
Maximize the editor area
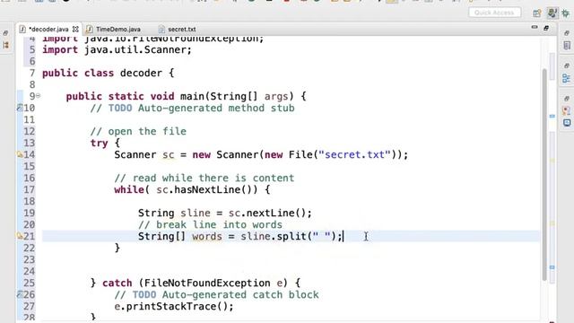546,28
